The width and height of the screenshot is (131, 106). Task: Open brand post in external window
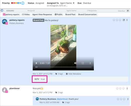click(x=124, y=20)
